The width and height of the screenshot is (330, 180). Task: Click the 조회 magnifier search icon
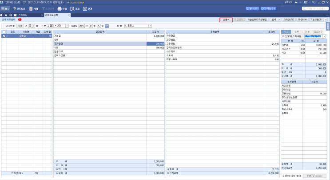click(x=72, y=9)
